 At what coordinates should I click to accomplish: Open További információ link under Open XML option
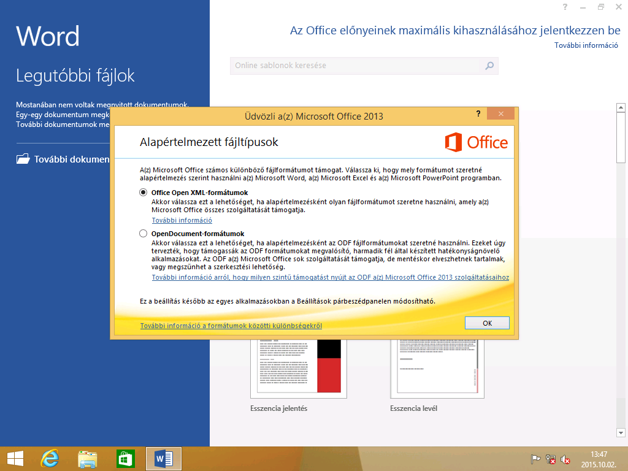(182, 220)
